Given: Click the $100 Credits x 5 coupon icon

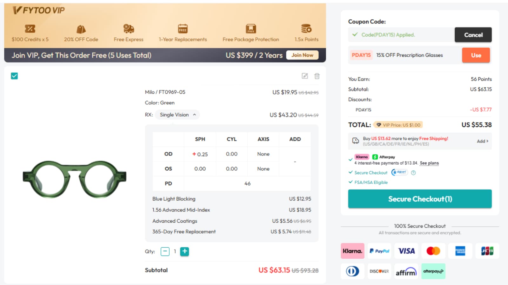Looking at the screenshot, I should tap(30, 29).
